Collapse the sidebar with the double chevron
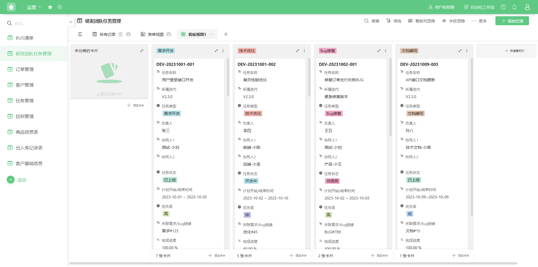The image size is (538, 267). tap(71, 22)
